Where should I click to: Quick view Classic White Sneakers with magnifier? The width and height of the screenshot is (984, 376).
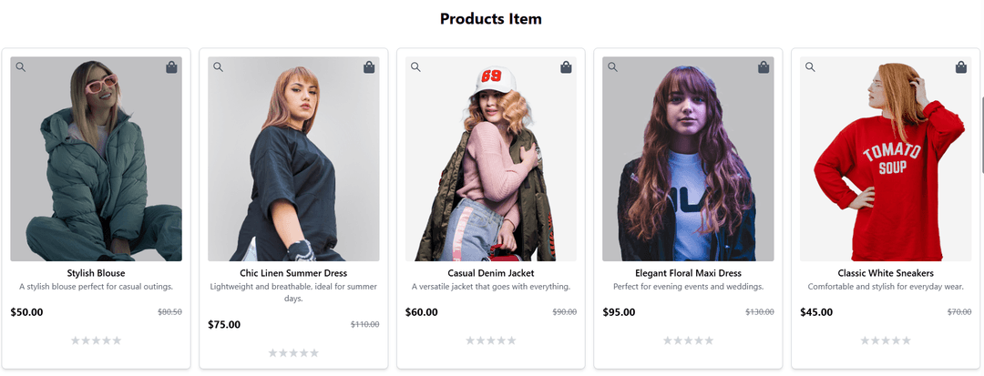(810, 66)
